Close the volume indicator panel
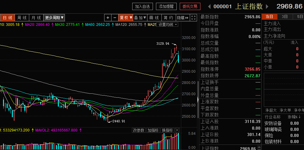This screenshot has width=304, height=150. (177, 130)
